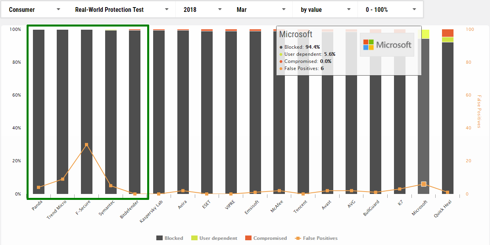Toggle the Compromised series in the legend

click(266, 238)
